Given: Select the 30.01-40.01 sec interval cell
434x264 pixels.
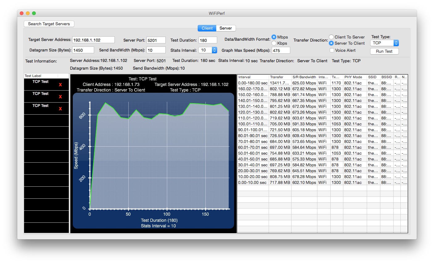Looking at the screenshot, I should click(x=253, y=165).
